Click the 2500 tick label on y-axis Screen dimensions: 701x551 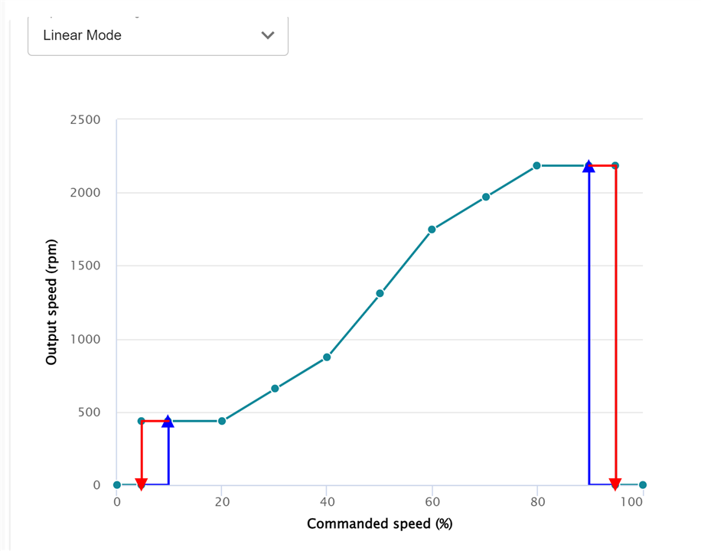tap(86, 120)
